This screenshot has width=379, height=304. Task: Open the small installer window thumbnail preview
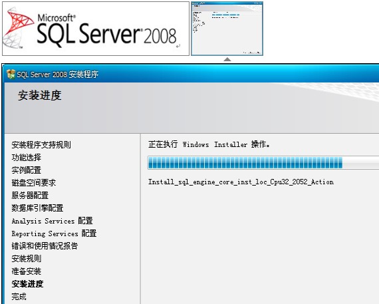pos(227,29)
